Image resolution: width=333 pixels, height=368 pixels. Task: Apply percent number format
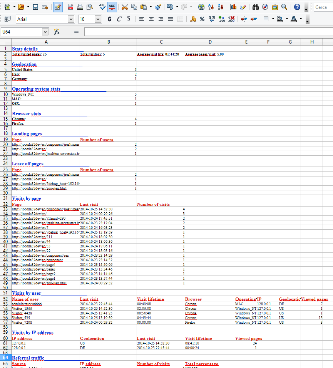point(202,19)
